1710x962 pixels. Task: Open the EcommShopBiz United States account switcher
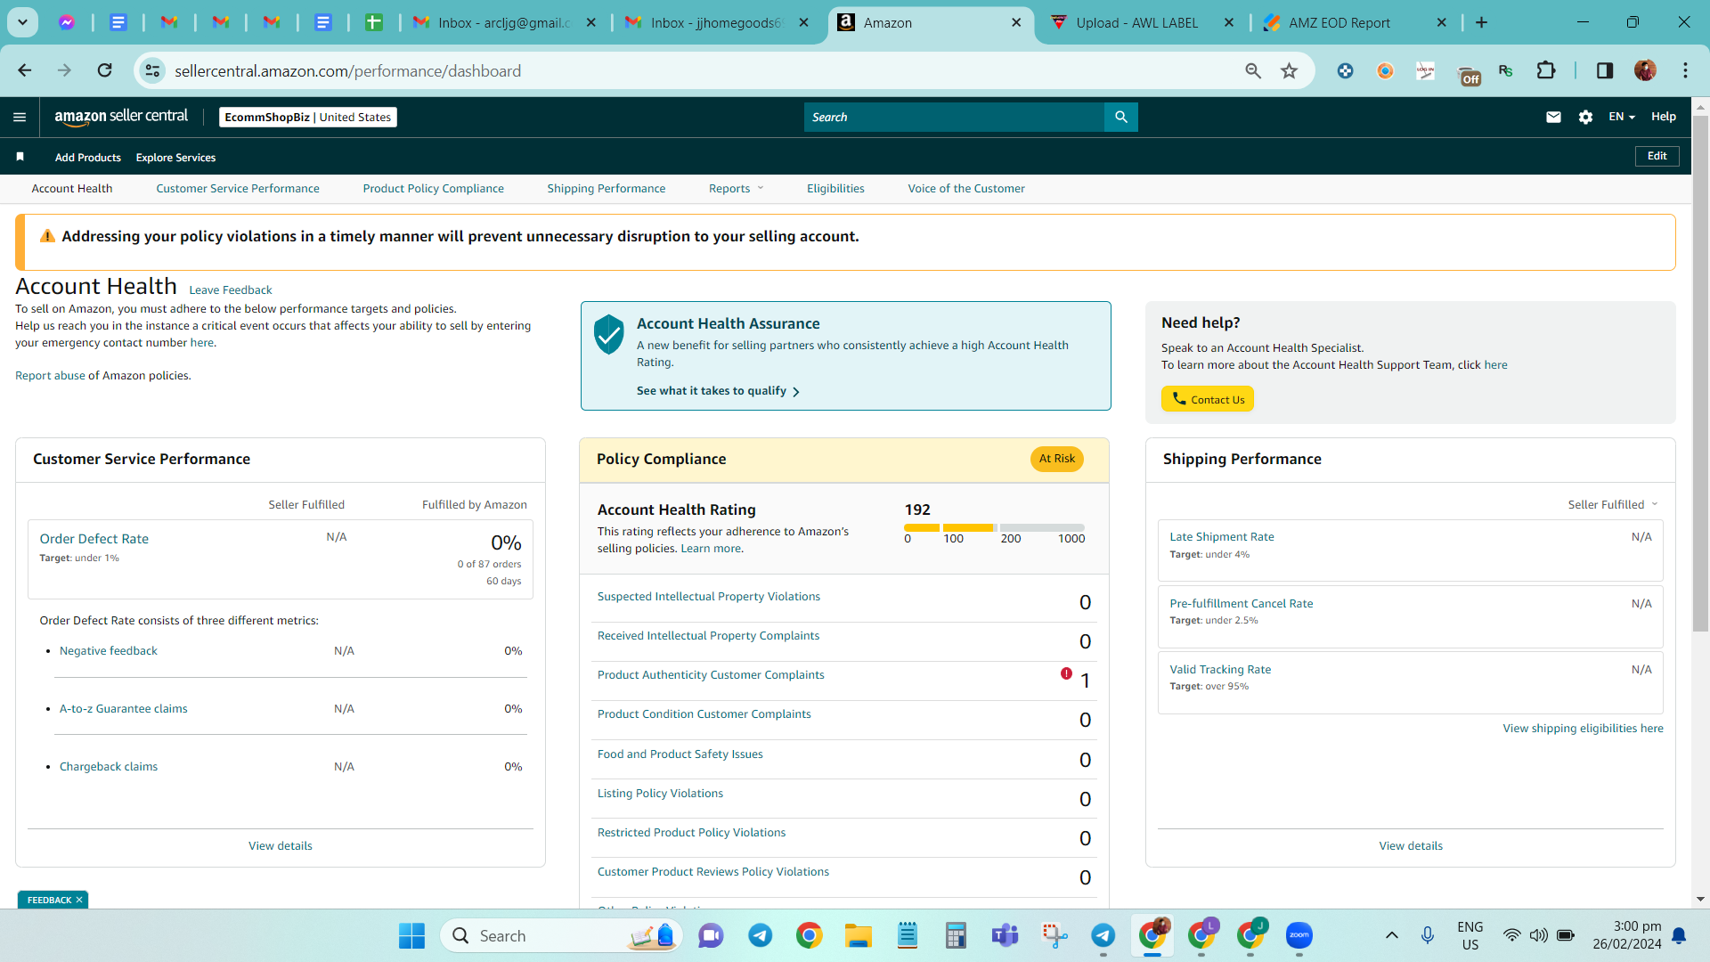click(x=308, y=117)
